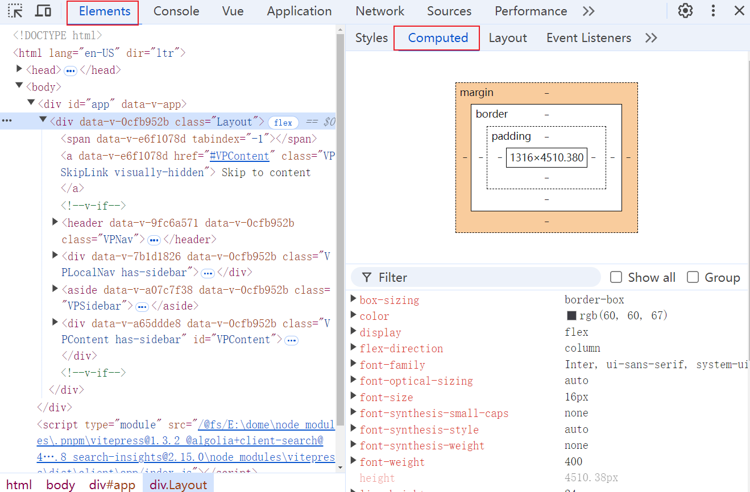Expand the flex-direction computed property
Image resolution: width=750 pixels, height=492 pixels.
[354, 348]
